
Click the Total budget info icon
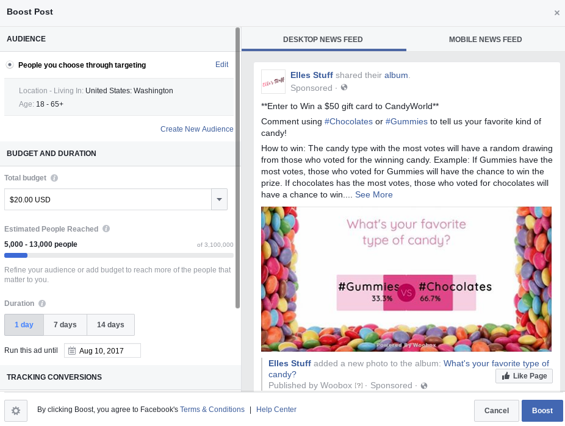(54, 178)
